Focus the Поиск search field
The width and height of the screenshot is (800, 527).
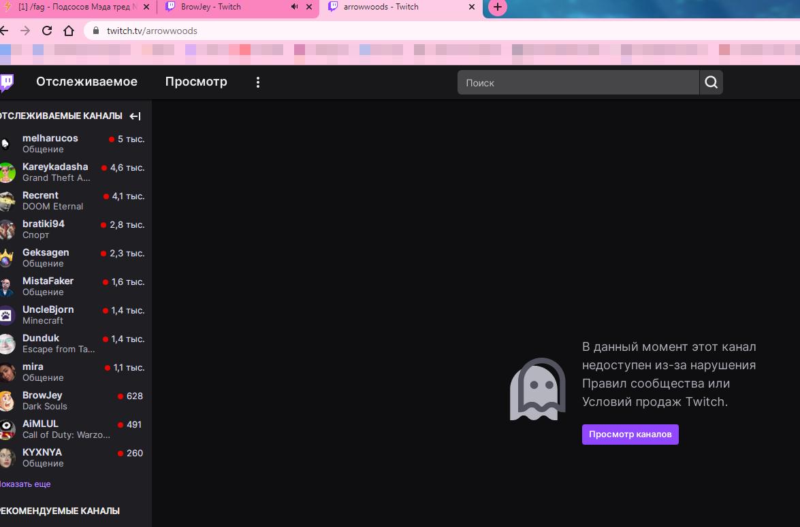coord(578,82)
